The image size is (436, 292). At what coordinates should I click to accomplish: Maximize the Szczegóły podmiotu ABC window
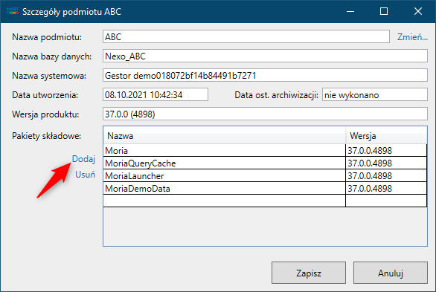point(384,11)
